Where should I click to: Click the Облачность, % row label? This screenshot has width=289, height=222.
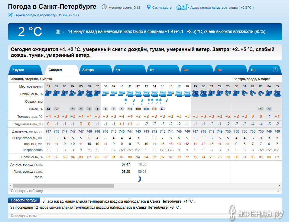31,94
